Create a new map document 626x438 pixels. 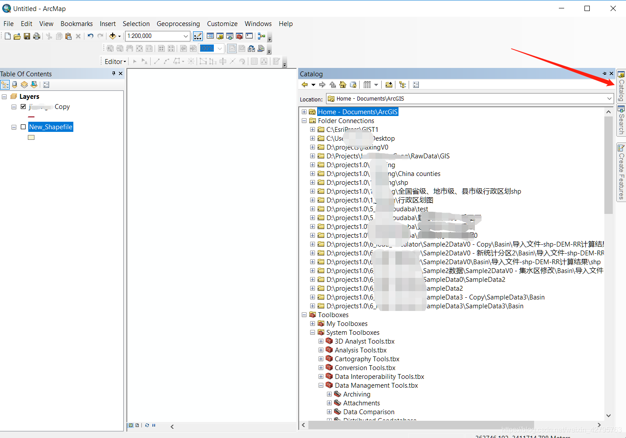tap(8, 36)
